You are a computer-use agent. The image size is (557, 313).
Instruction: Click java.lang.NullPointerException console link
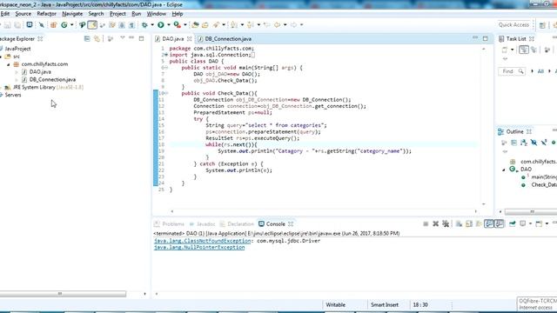[199, 247]
